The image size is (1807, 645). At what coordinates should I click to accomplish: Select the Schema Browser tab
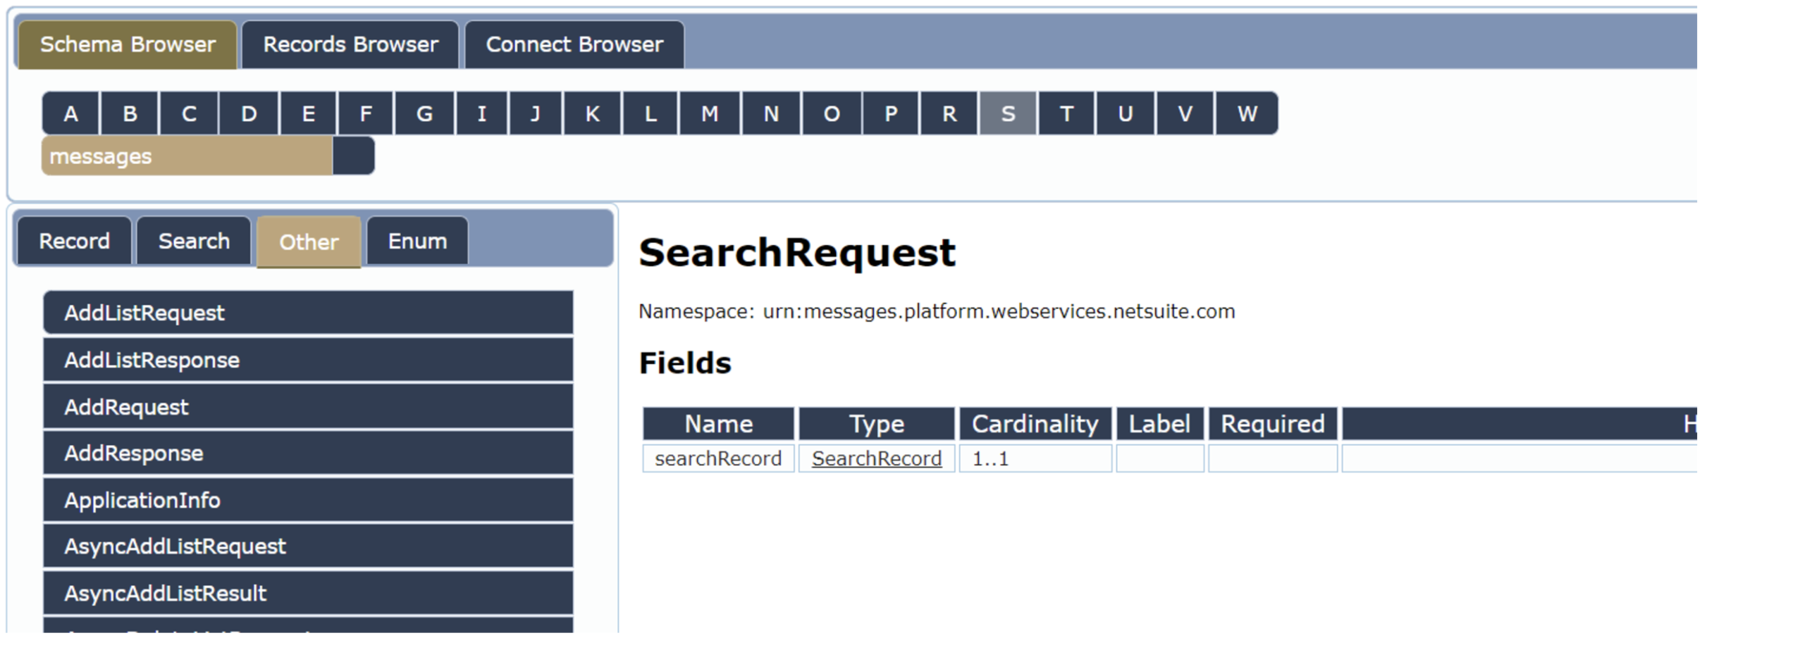pos(128,44)
